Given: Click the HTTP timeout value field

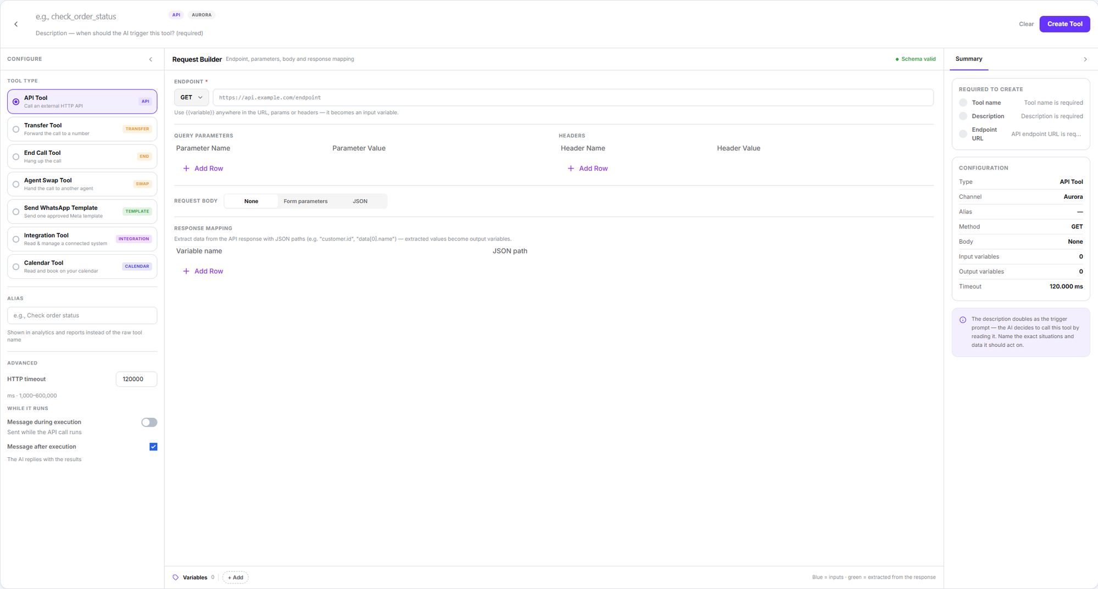Looking at the screenshot, I should tap(136, 379).
